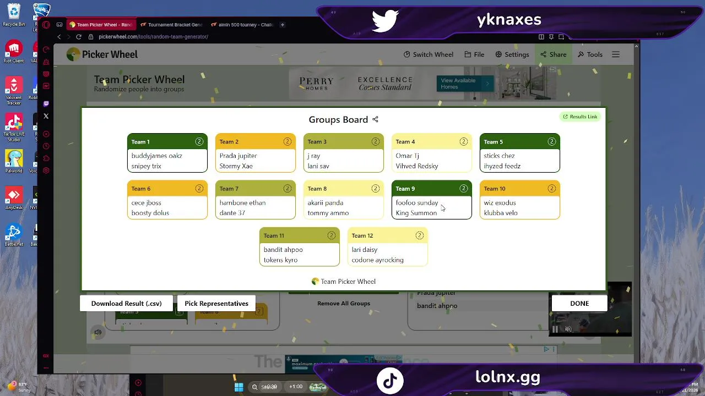This screenshot has height=396, width=705.
Task: Click the Team 6 member count icon
Action: (x=199, y=189)
